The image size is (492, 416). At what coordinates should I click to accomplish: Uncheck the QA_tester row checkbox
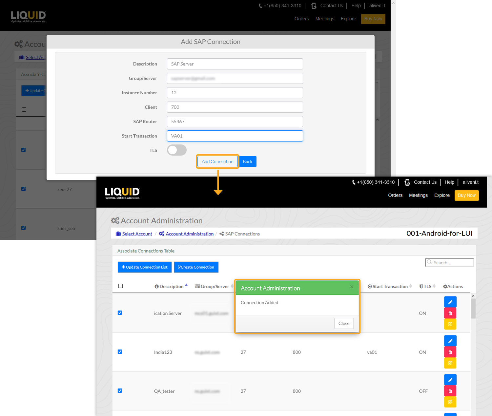tap(120, 391)
